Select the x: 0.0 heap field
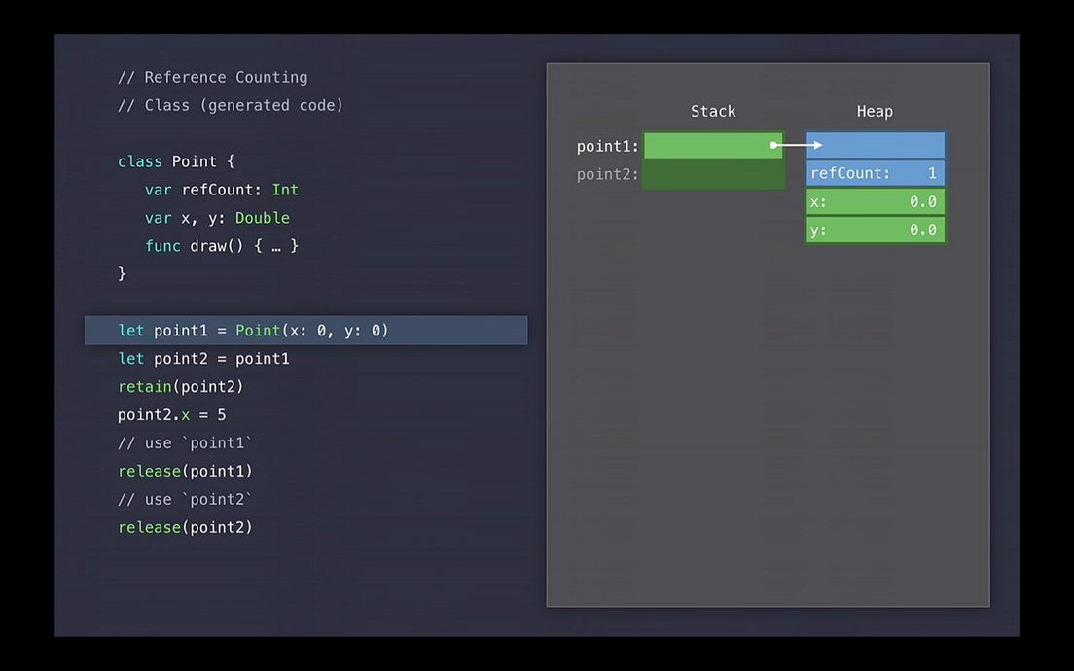Screen dimensions: 1074x671 (x=875, y=200)
